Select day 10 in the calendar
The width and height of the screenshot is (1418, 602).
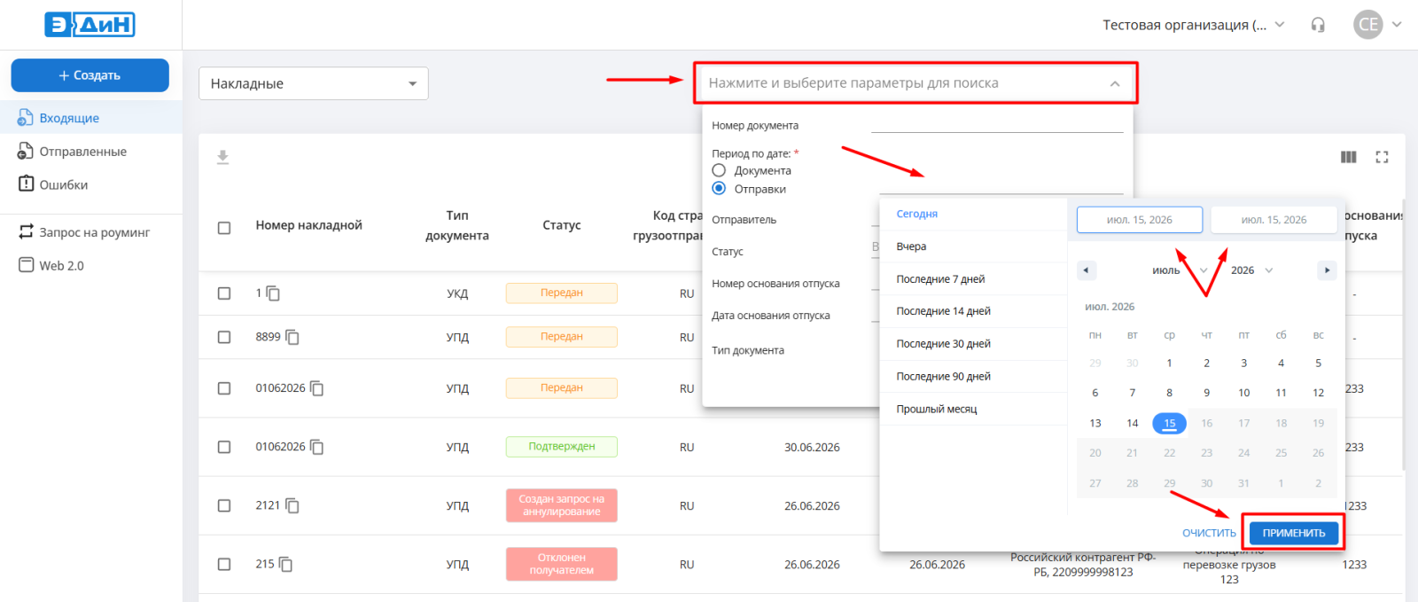coord(1244,393)
